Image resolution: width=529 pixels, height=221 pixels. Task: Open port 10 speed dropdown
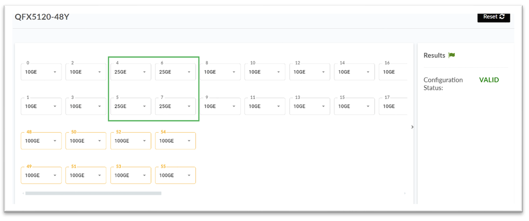coord(265,72)
